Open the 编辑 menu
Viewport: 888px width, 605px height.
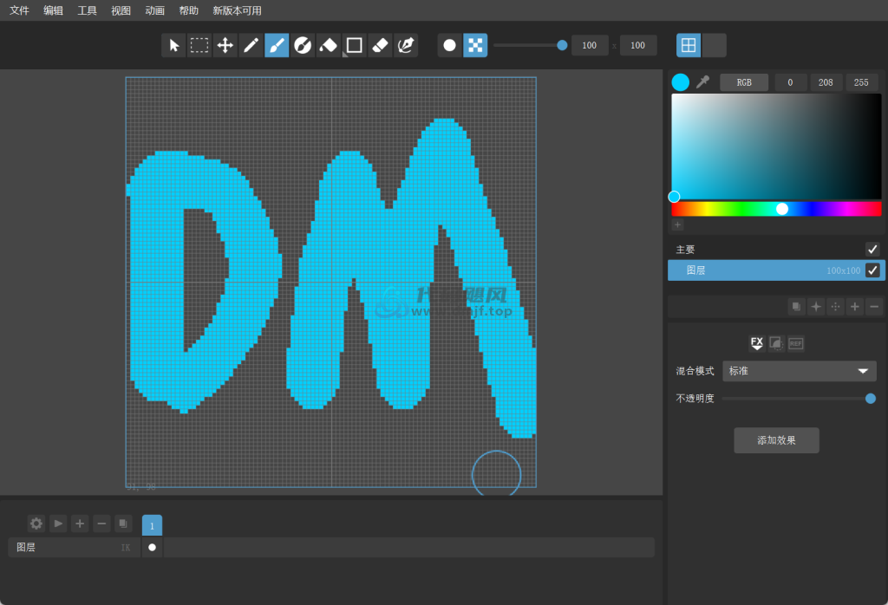(x=53, y=10)
